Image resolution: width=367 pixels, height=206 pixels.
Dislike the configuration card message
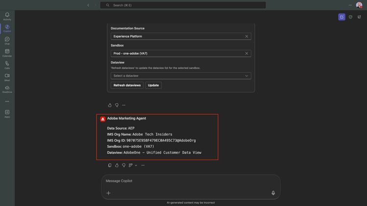pos(116,105)
